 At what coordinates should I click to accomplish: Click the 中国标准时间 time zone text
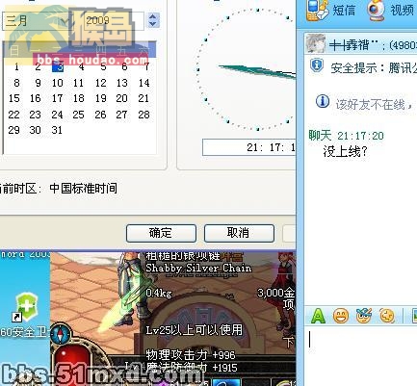click(x=84, y=189)
